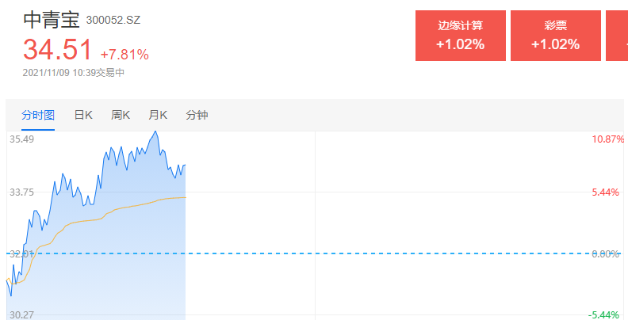Select the 分时图 tab
Viewport: 628px width, 320px height.
38,115
